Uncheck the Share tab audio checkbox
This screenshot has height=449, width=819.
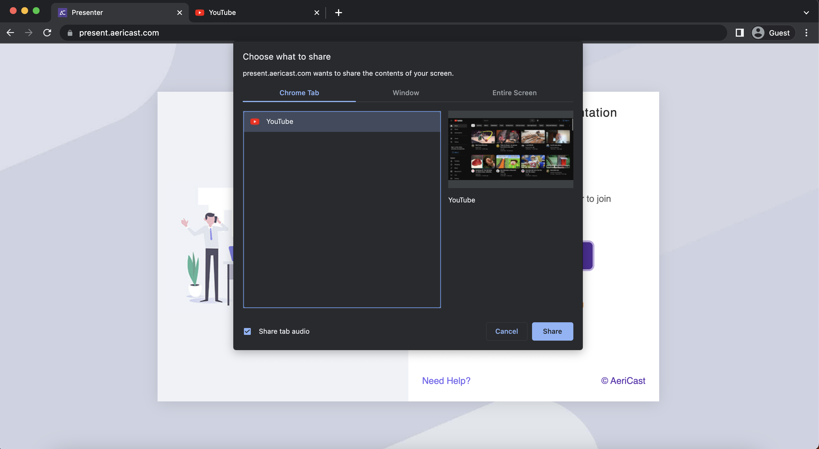[x=247, y=331]
